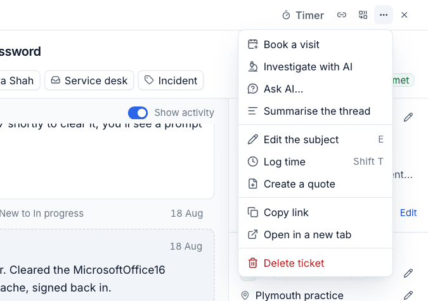Click the green met status badge
The width and height of the screenshot is (428, 301).
[403, 80]
